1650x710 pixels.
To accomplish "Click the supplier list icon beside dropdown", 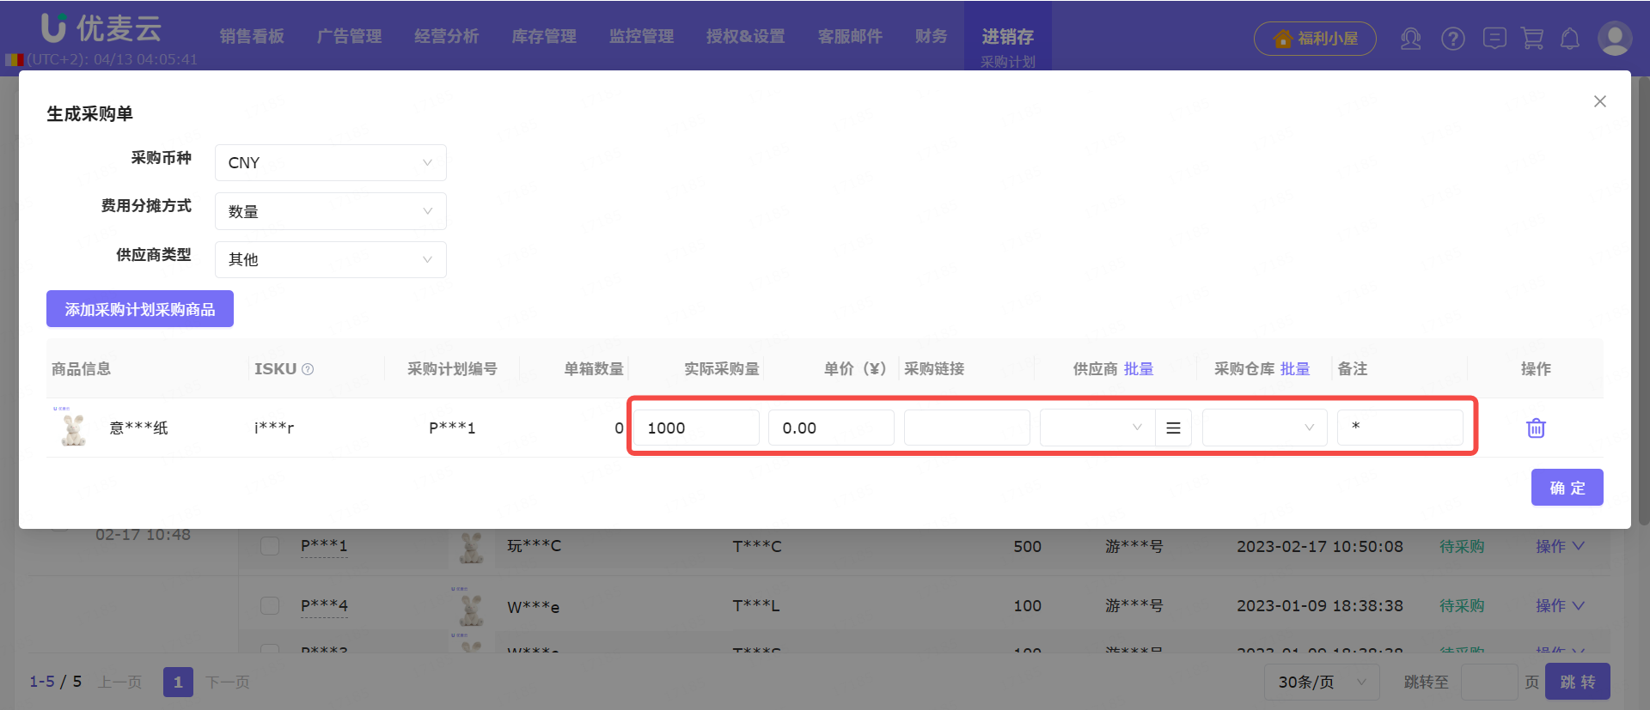I will 1173,428.
